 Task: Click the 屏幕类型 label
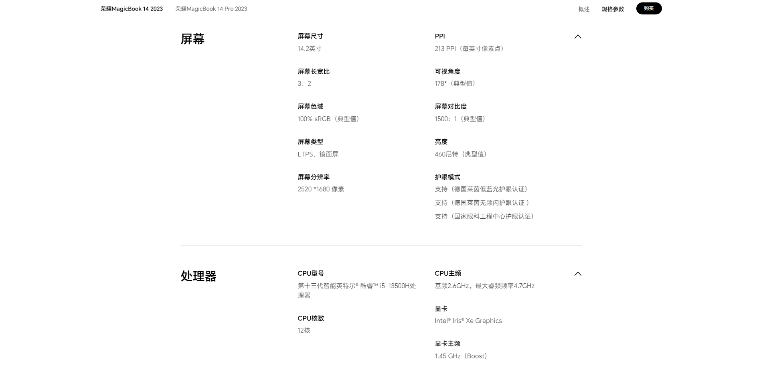310,142
